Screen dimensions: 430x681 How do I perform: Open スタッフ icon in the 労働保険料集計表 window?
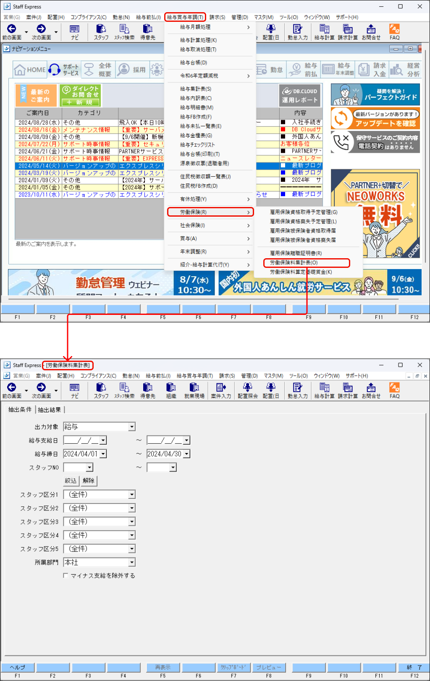tap(101, 390)
